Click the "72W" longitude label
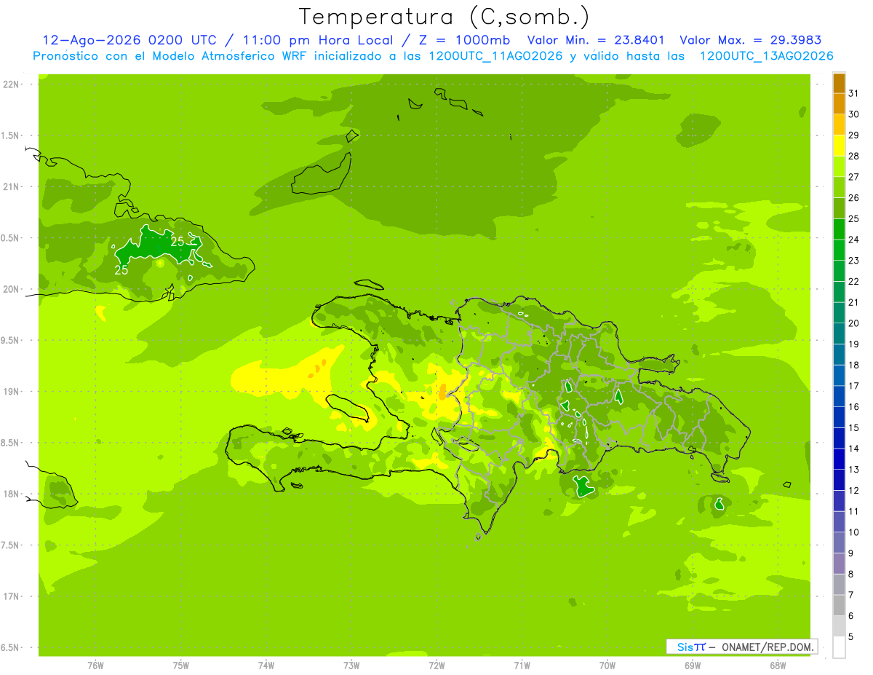This screenshot has height=675, width=873. (x=436, y=666)
